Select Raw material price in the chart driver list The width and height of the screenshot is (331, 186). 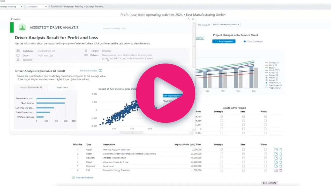172,96
